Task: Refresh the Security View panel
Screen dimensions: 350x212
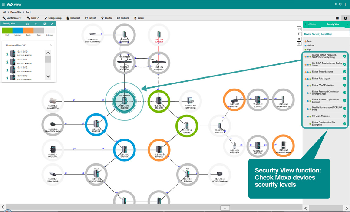Action: [x=28, y=24]
